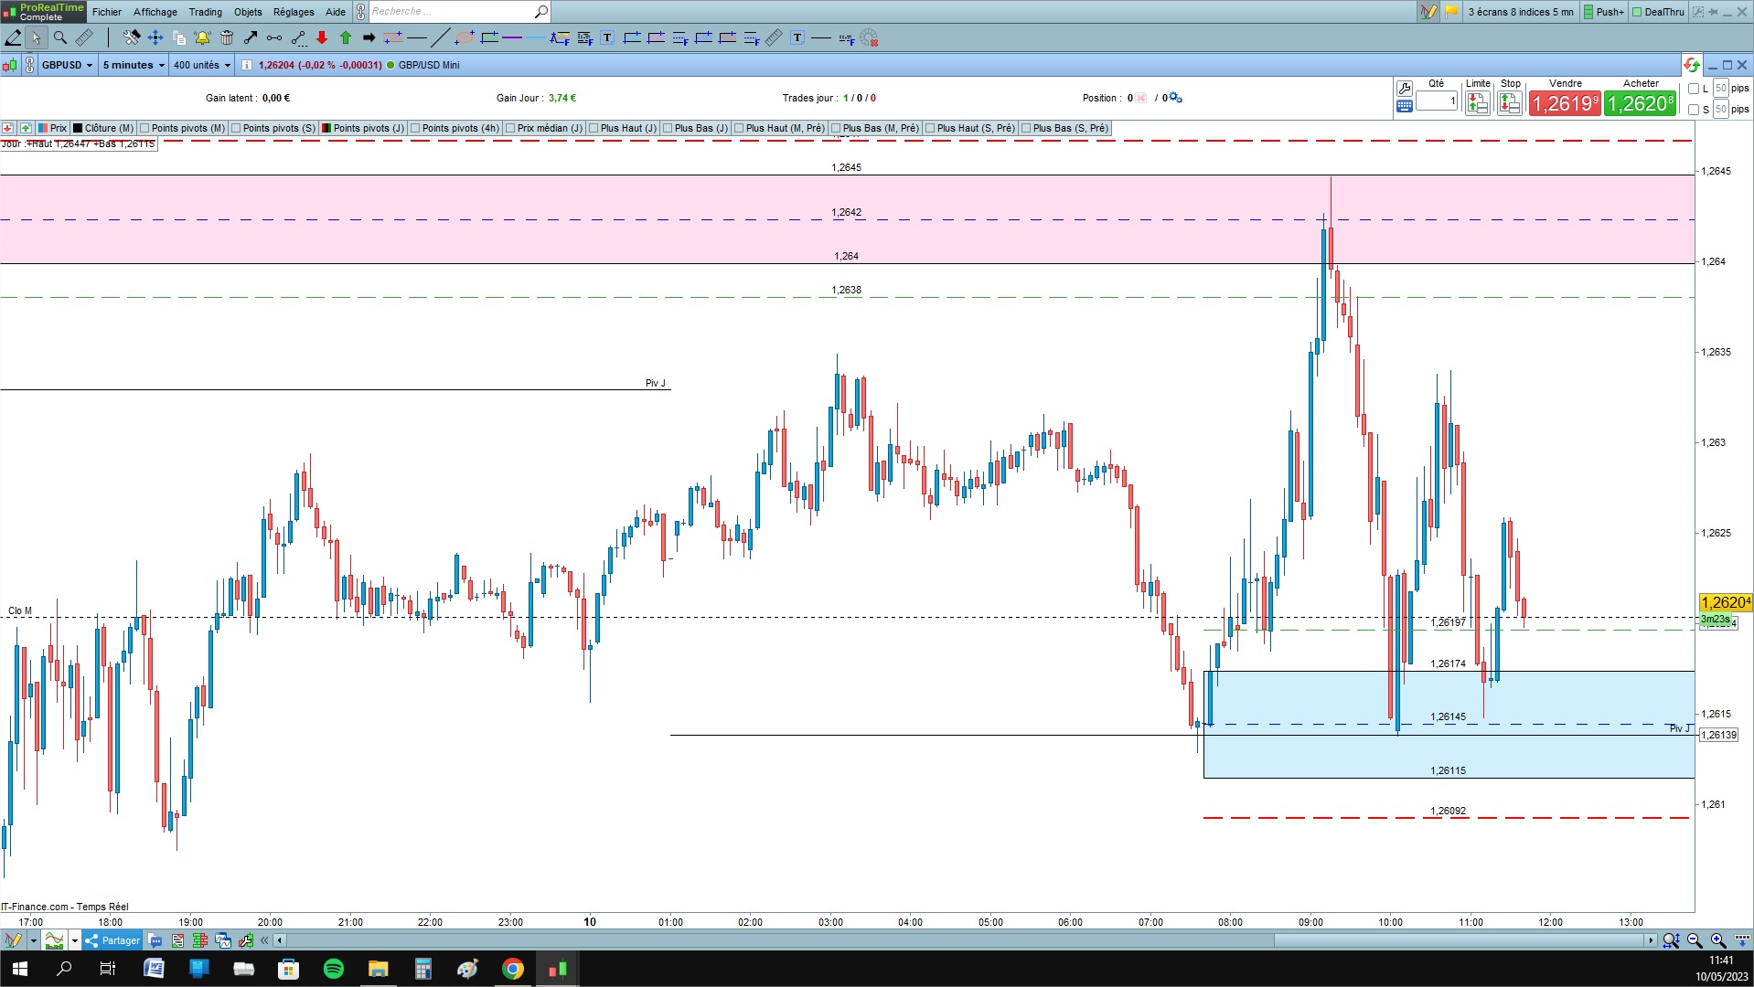Enable the Points pivots (4h) indicator
Screen dimensions: 1754x987
[x=415, y=128]
